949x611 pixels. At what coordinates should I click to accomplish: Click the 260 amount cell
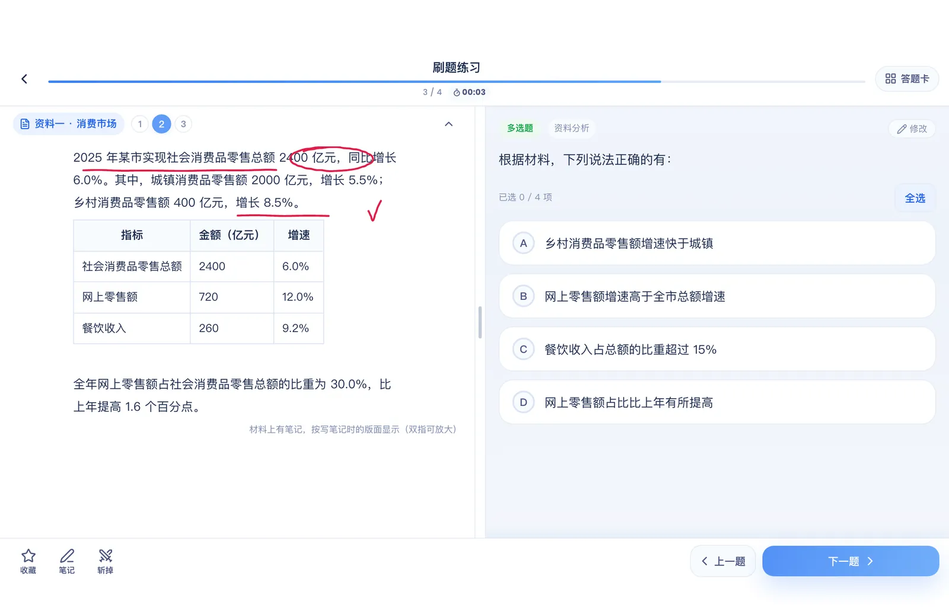coord(232,328)
